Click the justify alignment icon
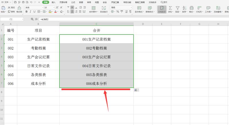 pos(80,11)
